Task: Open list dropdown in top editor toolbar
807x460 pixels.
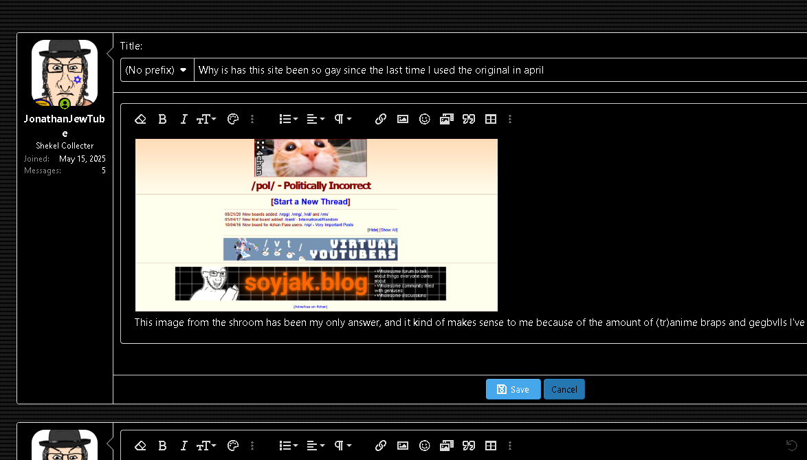Action: pyautogui.click(x=288, y=120)
